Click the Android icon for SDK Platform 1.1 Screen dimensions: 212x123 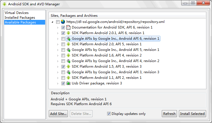(68, 78)
